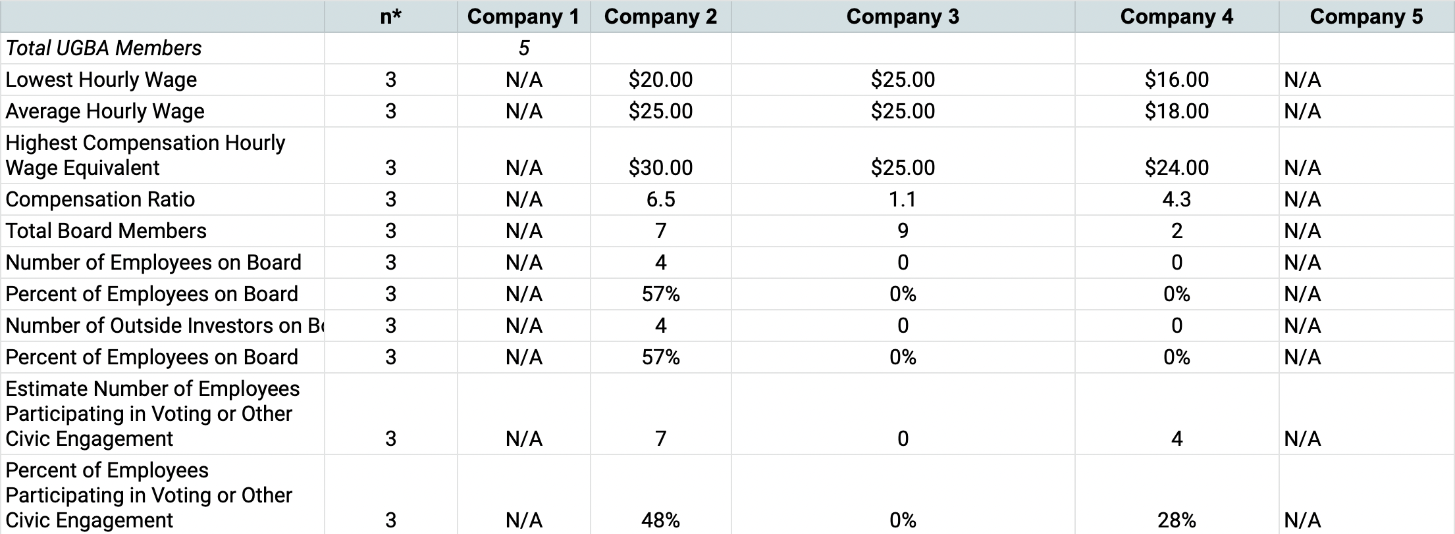
Task: Select the Company 2 column header
Action: tap(660, 16)
